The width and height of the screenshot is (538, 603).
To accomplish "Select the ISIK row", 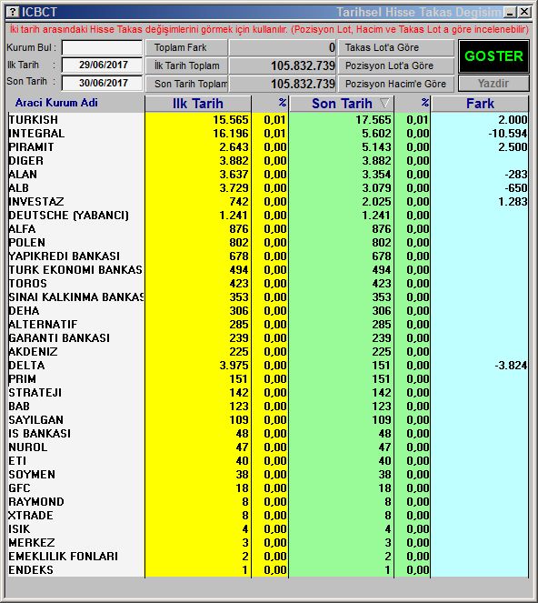I will pyautogui.click(x=268, y=529).
